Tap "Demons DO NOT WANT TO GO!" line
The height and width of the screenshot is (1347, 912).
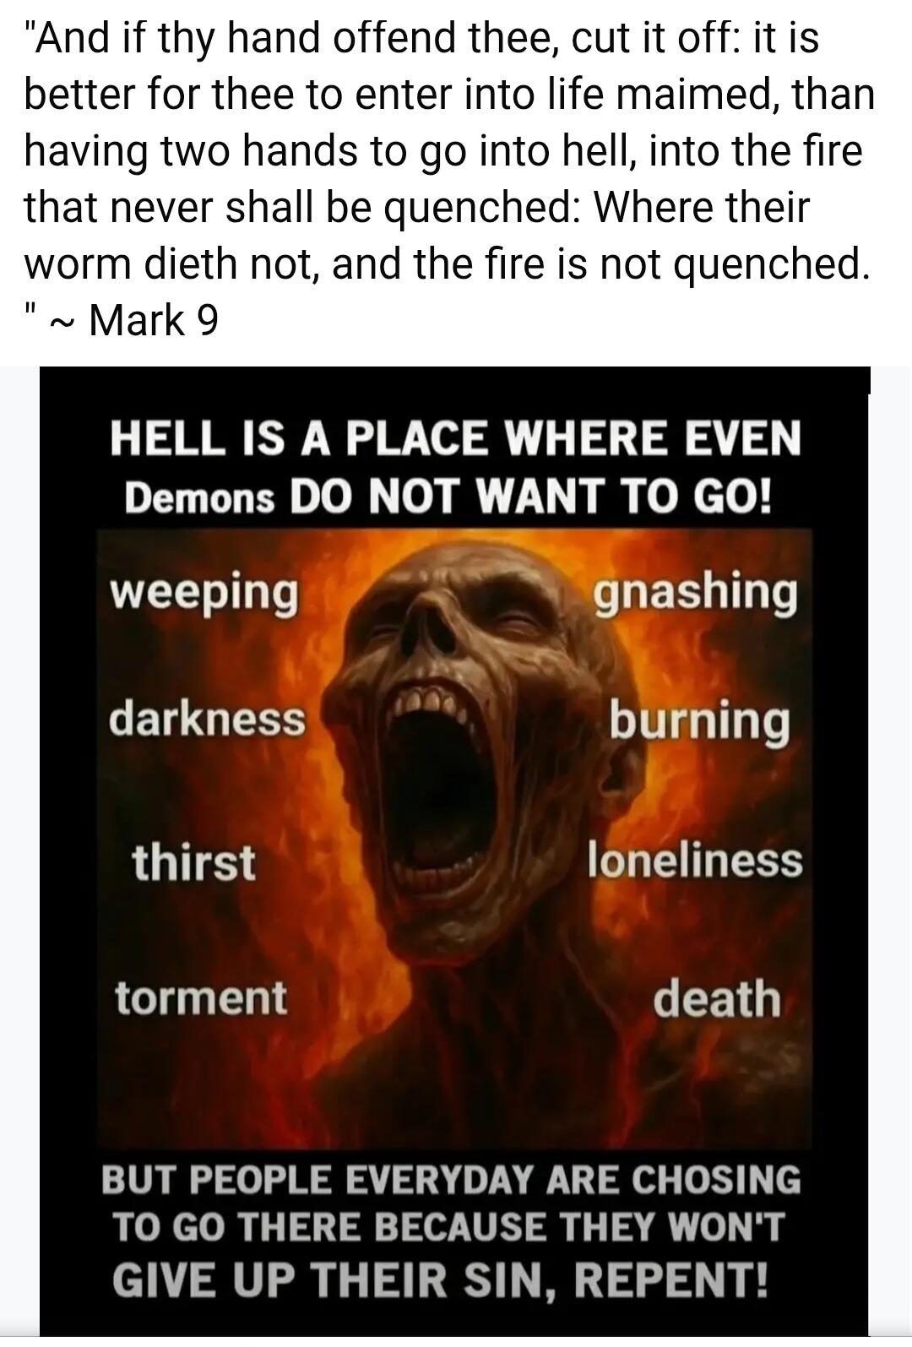(448, 497)
